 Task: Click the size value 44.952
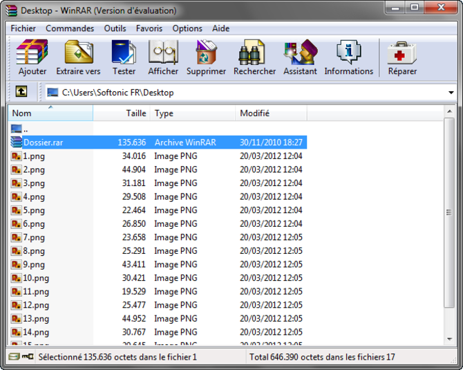[134, 319]
